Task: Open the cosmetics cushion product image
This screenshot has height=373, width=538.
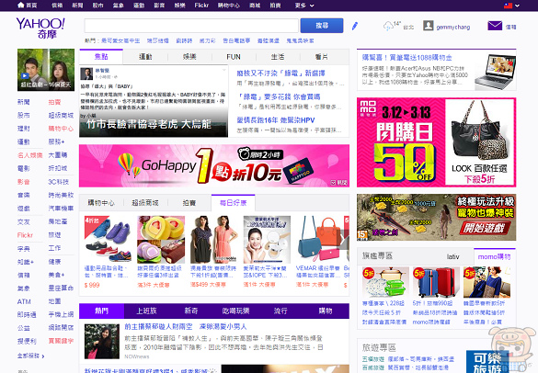Action: [x=267, y=240]
